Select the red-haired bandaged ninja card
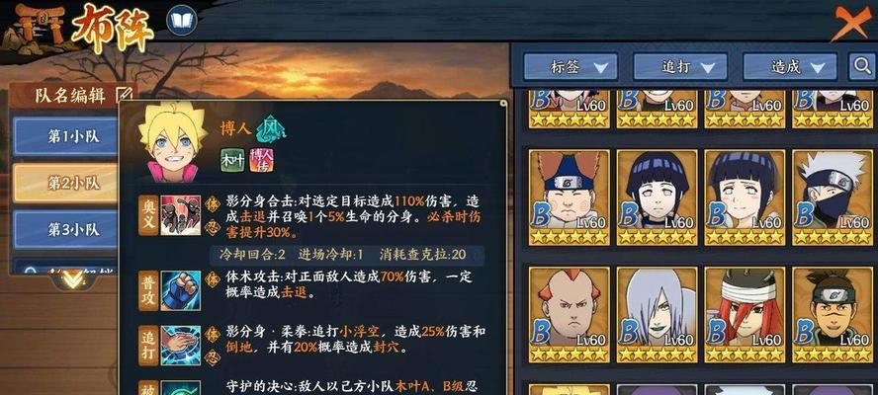 (745, 315)
